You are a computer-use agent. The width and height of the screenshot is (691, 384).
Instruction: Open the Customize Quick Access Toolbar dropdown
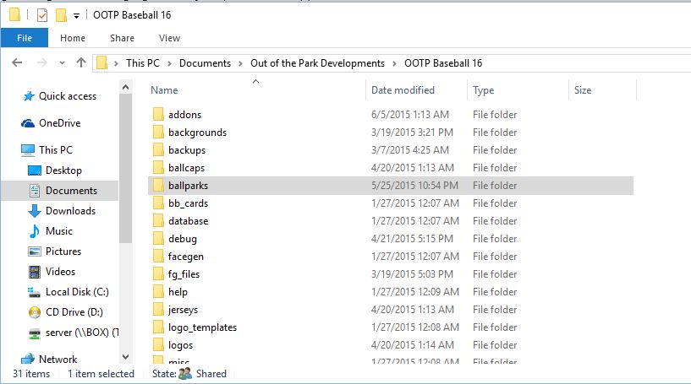[76, 16]
